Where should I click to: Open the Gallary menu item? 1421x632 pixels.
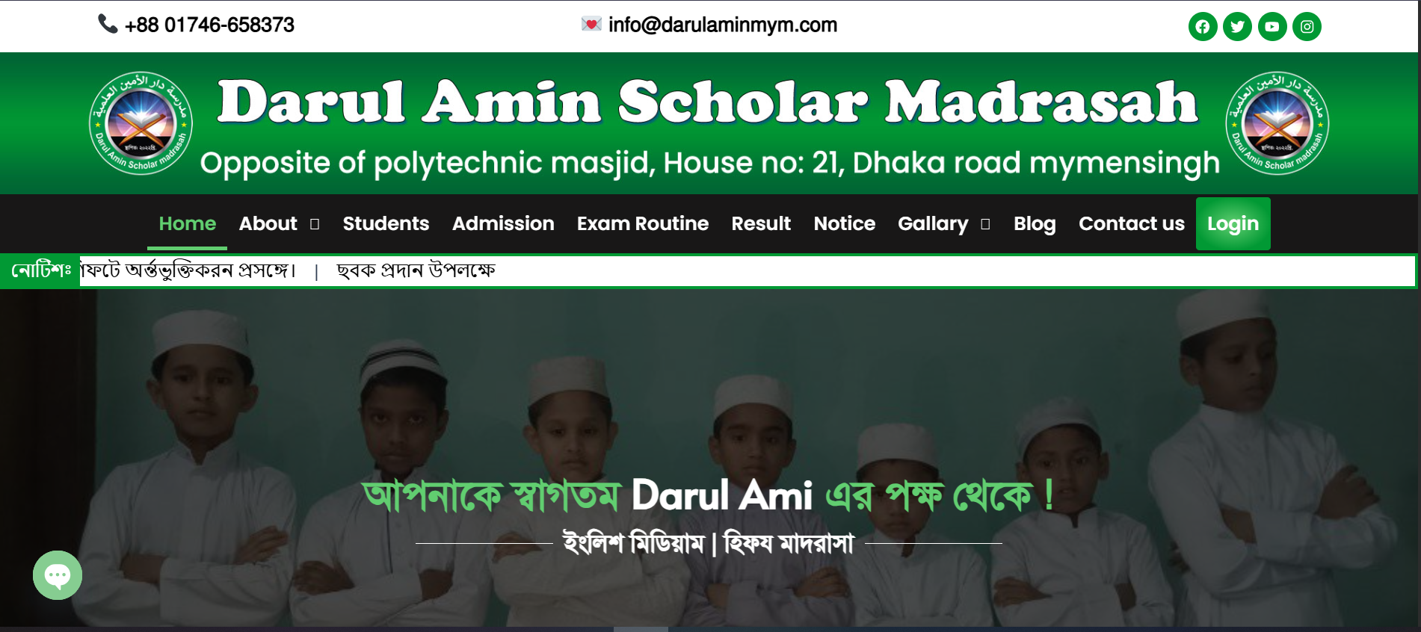pos(933,223)
